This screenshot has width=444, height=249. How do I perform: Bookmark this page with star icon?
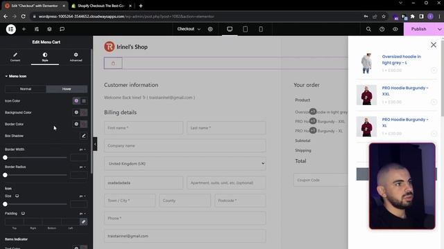coord(384,17)
